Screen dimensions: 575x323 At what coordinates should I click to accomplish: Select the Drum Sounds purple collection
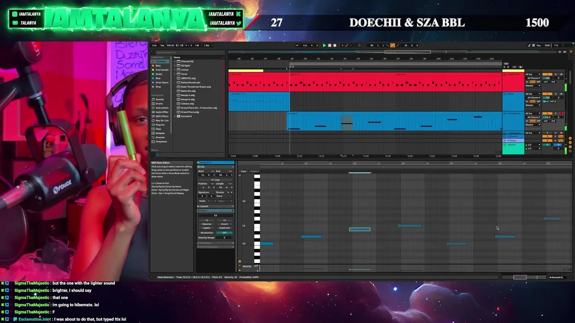(160, 83)
